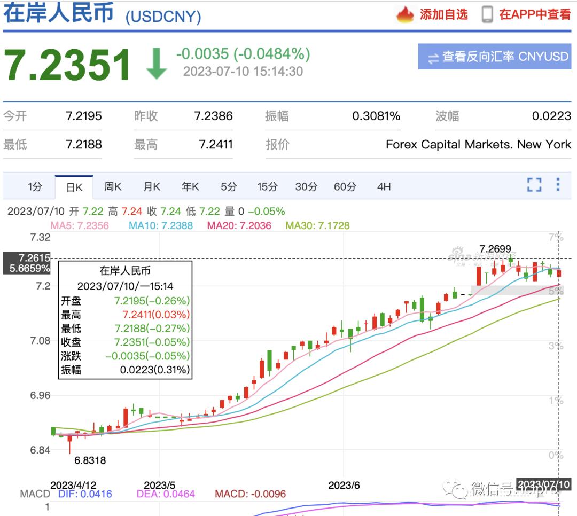Open the 60分 timeframe view
Screen dimensions: 577x516
(345, 186)
